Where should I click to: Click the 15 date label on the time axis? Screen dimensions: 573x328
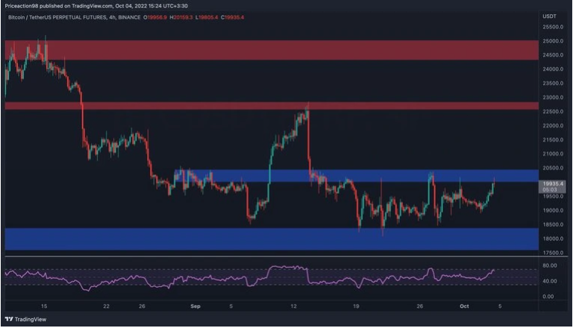[44, 306]
